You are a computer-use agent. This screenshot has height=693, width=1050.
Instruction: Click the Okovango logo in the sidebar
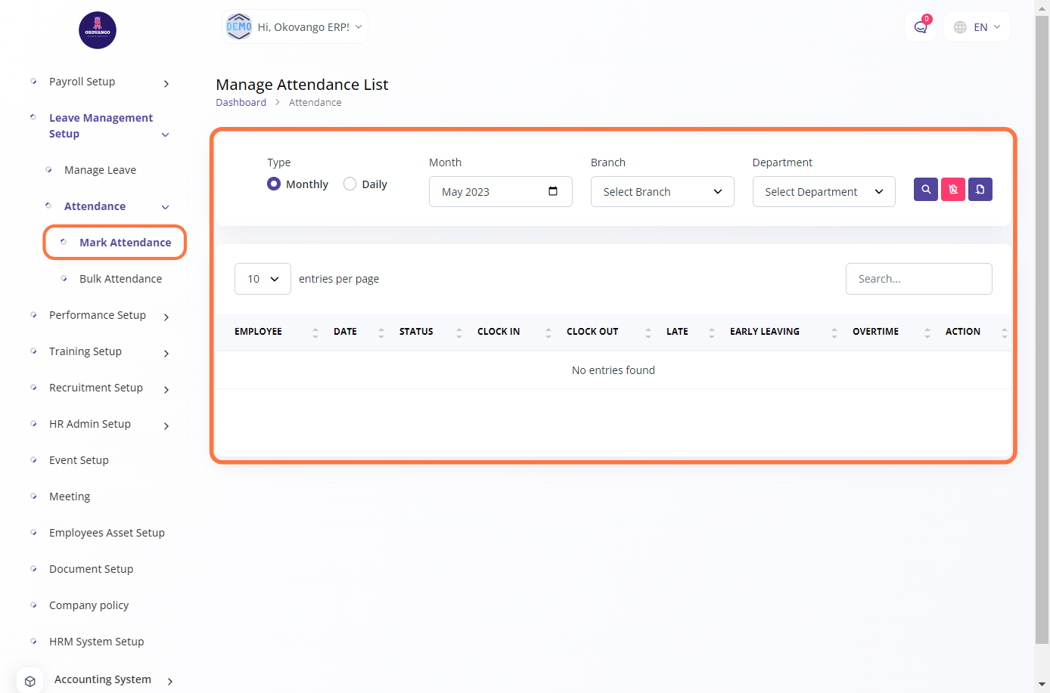[98, 30]
